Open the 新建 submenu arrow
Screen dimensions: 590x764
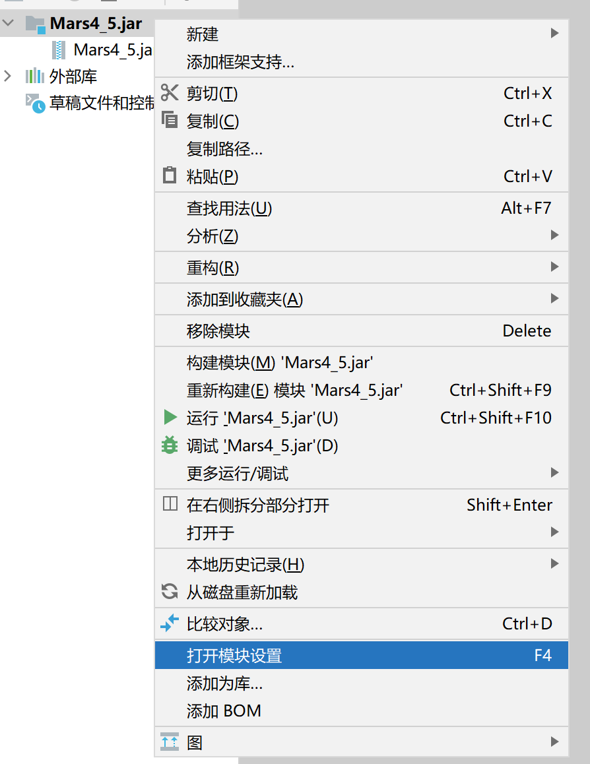point(554,34)
